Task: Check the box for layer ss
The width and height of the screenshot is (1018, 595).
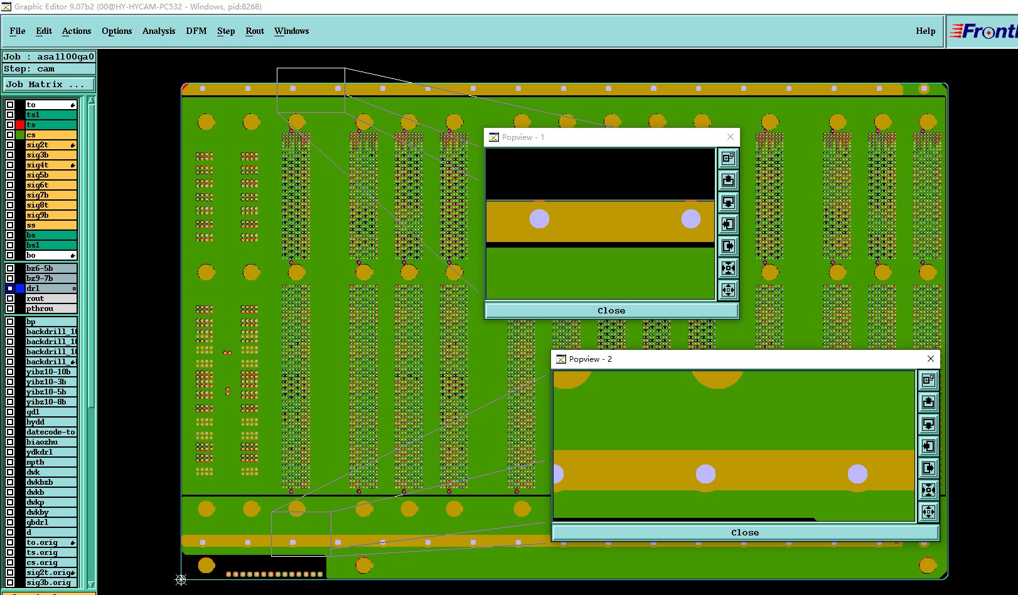Action: [x=10, y=225]
